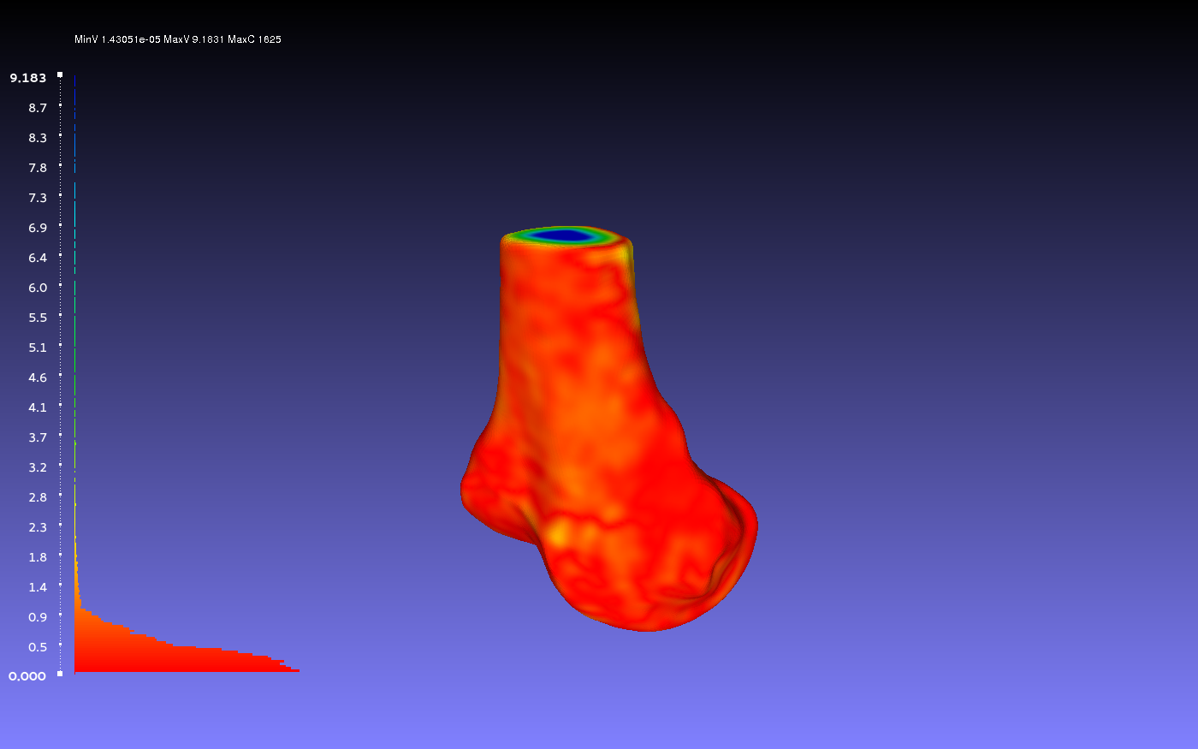This screenshot has height=749, width=1198.
Task: Click the white square marker beside 9.183
Action: (x=60, y=74)
